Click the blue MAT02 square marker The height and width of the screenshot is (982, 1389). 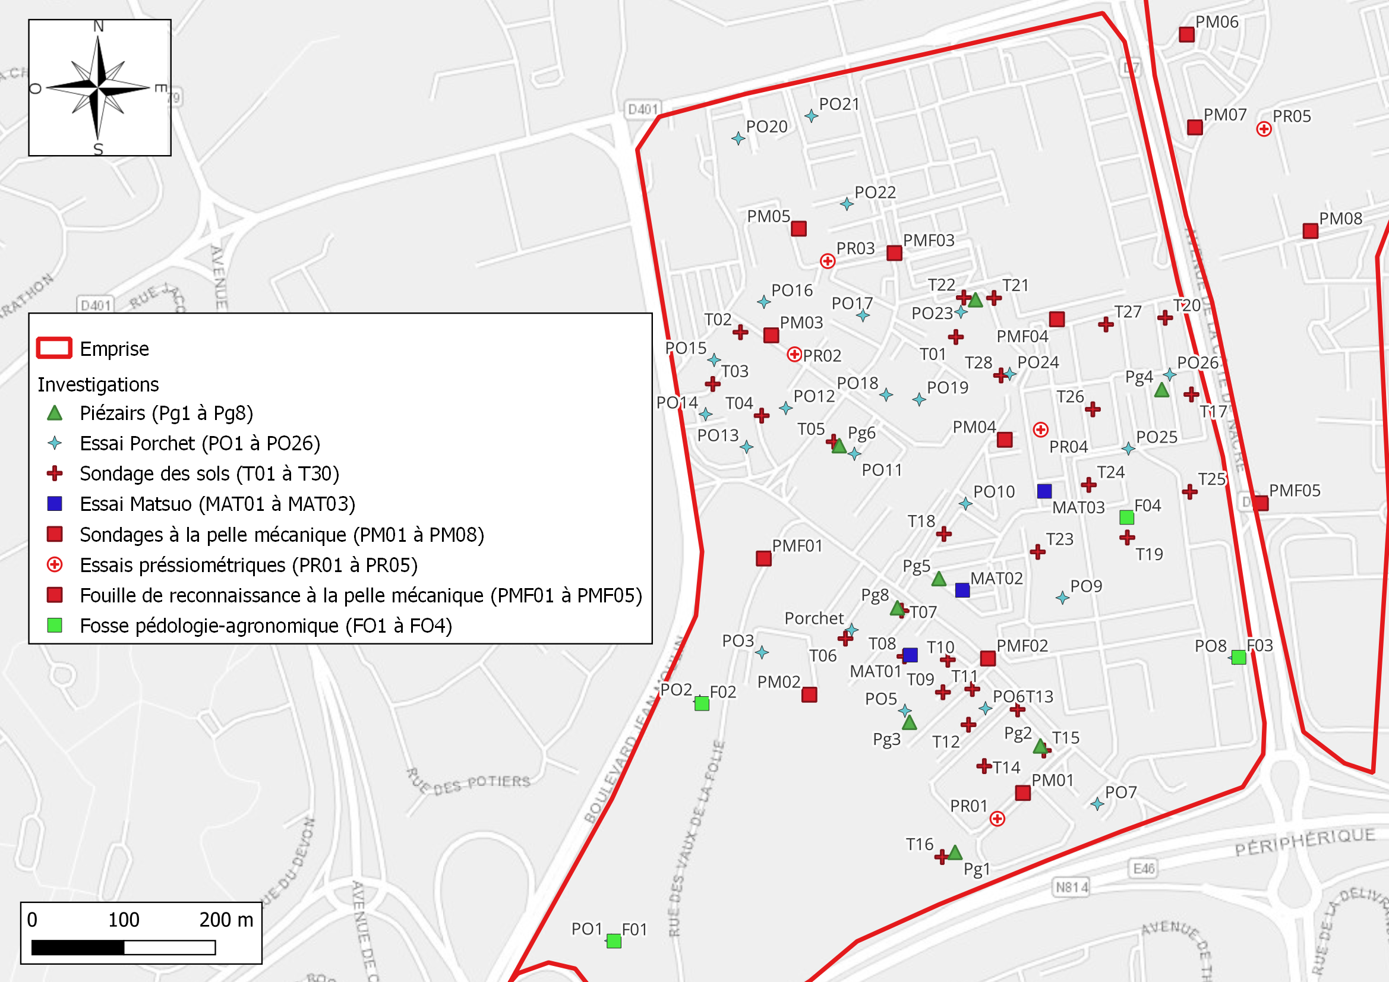coord(962,590)
